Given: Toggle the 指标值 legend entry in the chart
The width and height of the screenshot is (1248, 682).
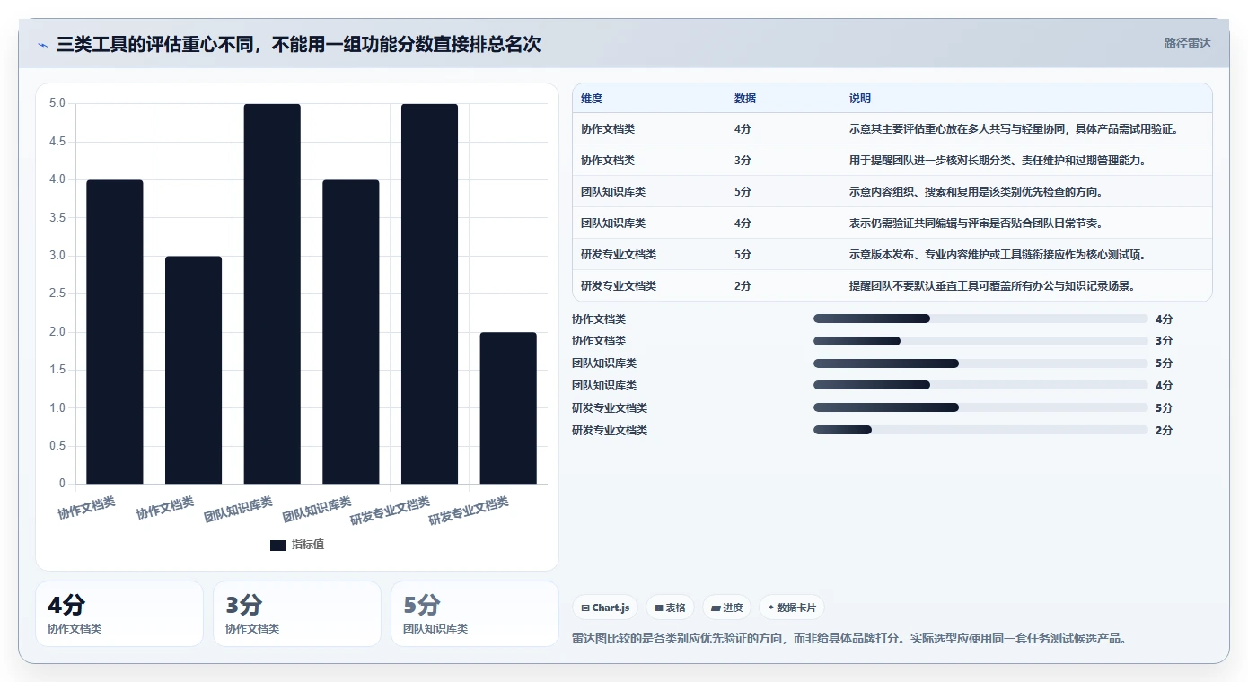Looking at the screenshot, I should click(x=297, y=545).
